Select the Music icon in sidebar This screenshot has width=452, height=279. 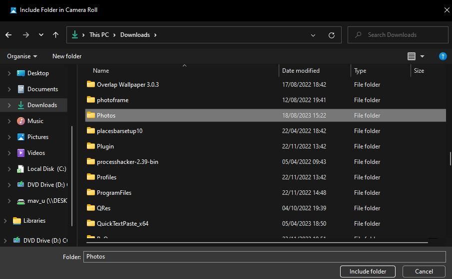point(20,121)
